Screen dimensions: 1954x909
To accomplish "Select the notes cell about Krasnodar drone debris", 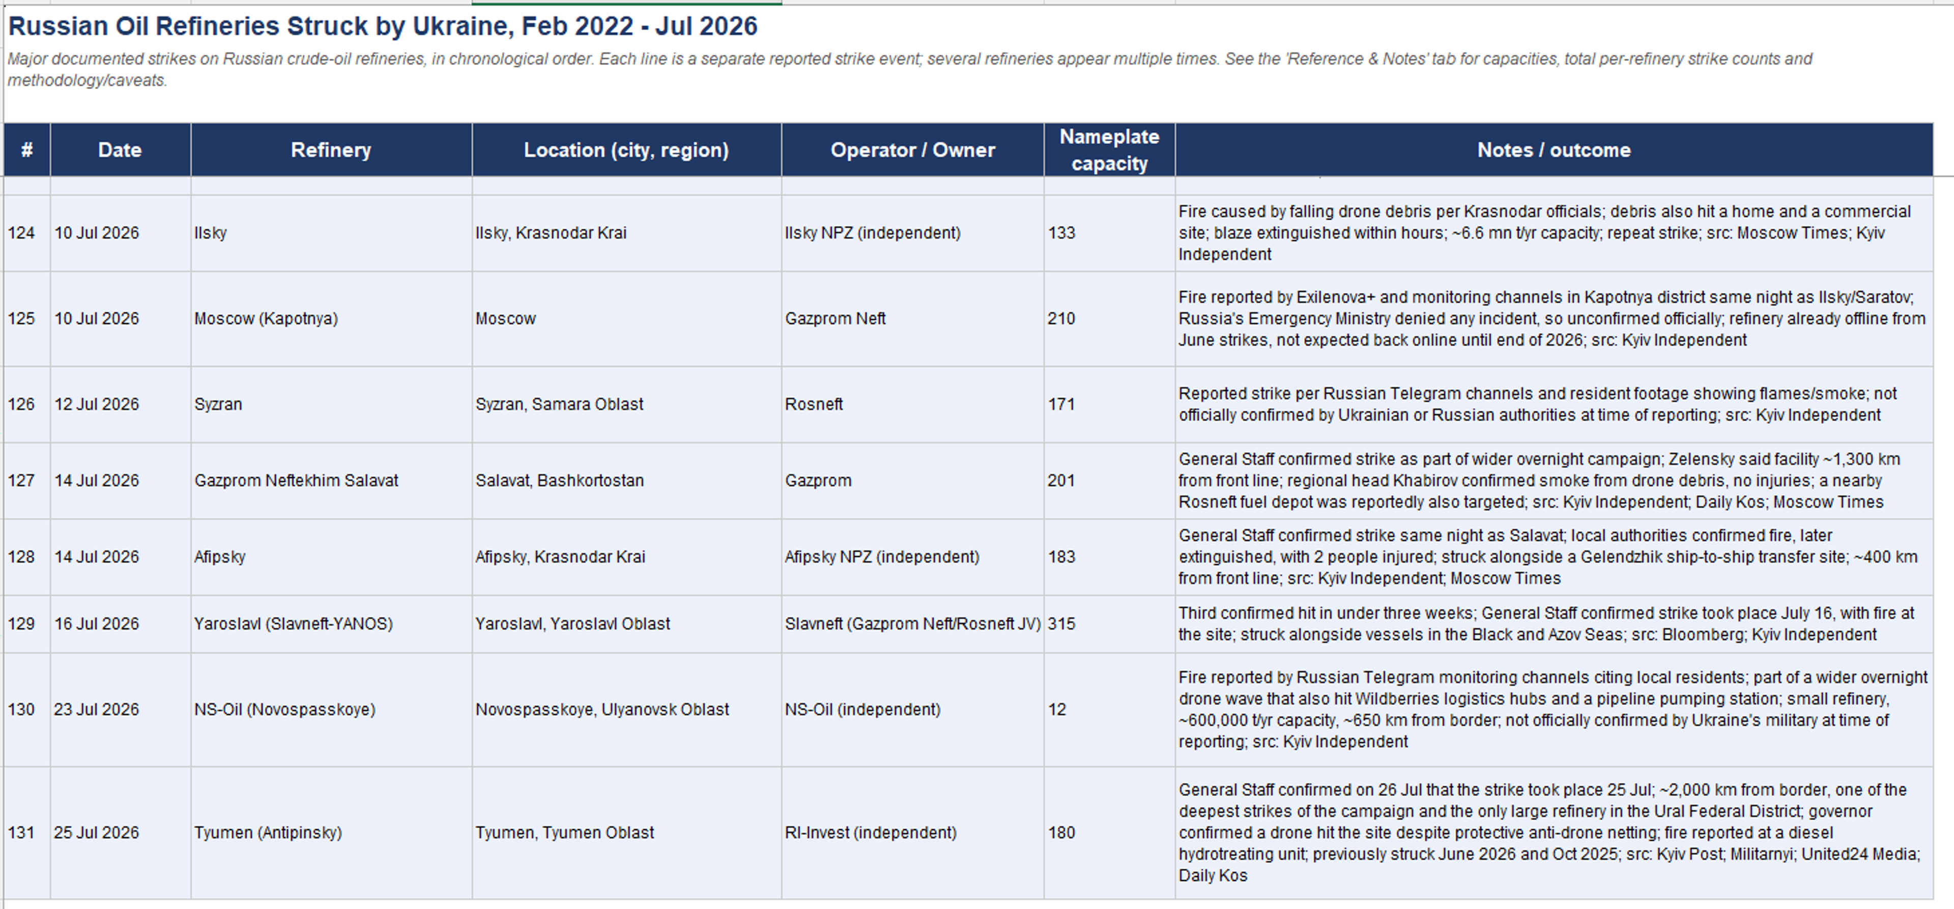I will [1554, 233].
